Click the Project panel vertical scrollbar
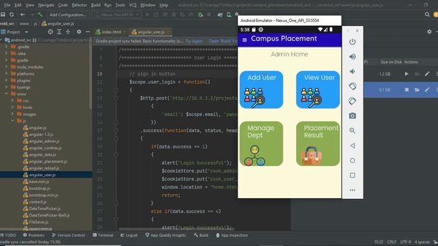 pos(90,77)
